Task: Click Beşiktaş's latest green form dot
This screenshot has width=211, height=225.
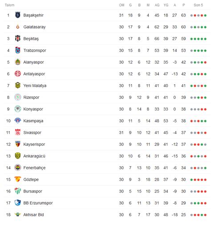Action: (x=205, y=39)
